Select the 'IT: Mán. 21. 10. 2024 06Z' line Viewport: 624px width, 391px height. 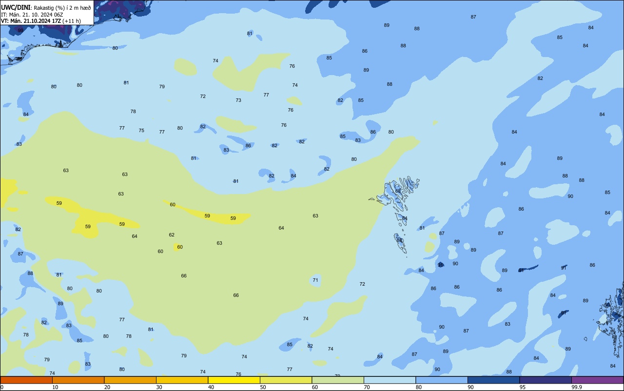33,15
